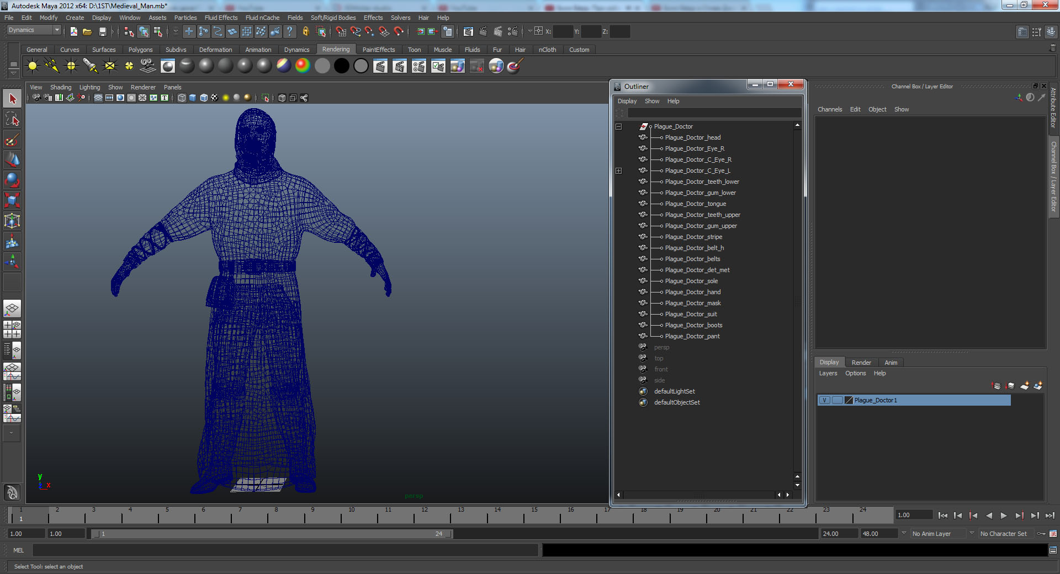Toggle Auto keyframe button
The height and width of the screenshot is (574, 1060).
click(1041, 534)
